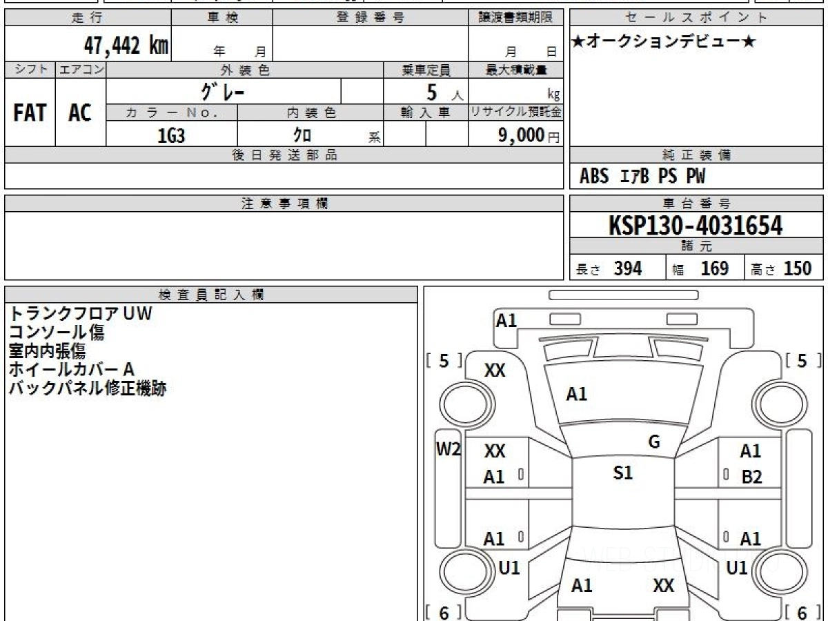This screenshot has width=828, height=621.
Task: Select the inspector note コンソール傷
Action: pos(57,332)
